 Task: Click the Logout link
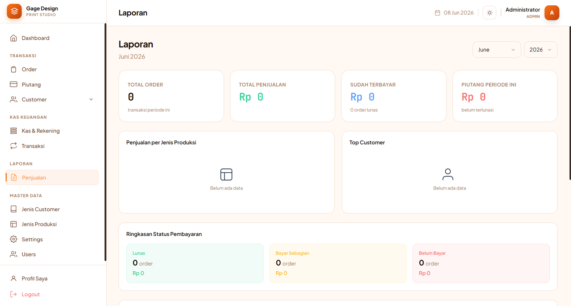coord(52,294)
